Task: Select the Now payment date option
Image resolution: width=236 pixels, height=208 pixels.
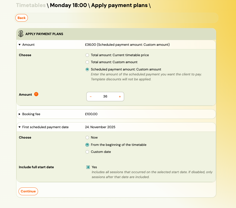Action: [87, 138]
